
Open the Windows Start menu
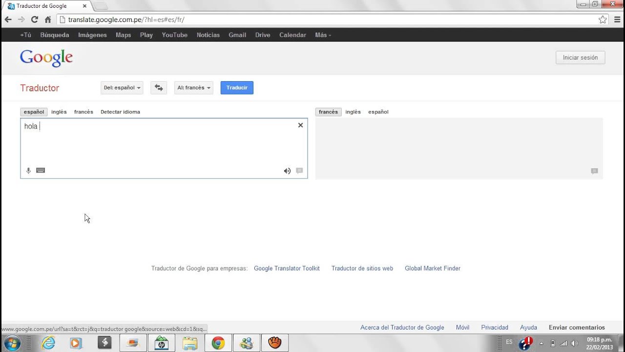[12, 343]
